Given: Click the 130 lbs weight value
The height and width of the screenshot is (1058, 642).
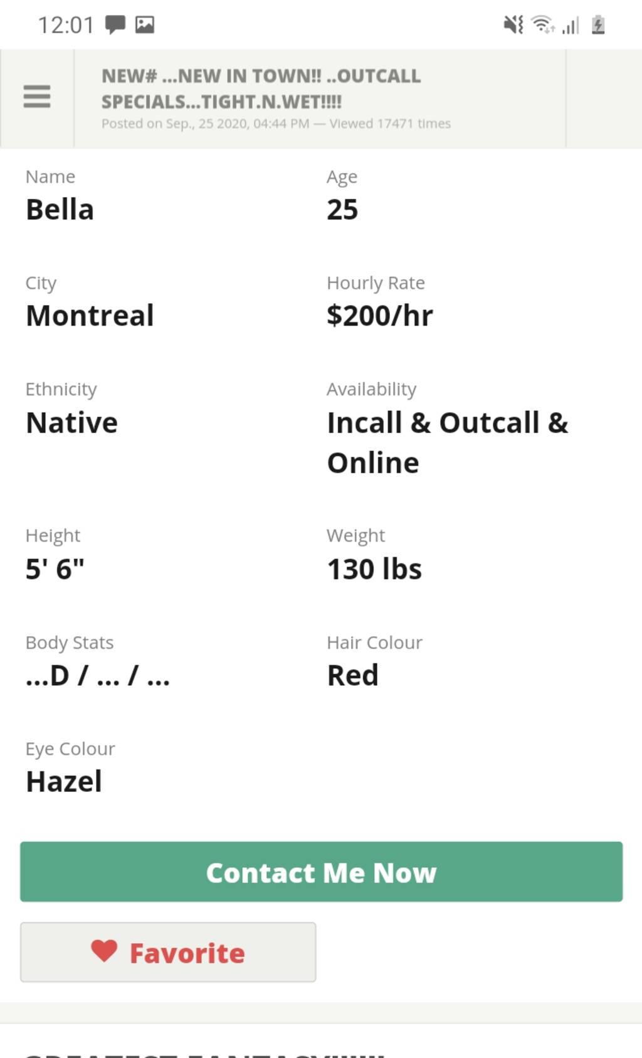Looking at the screenshot, I should click(x=374, y=569).
